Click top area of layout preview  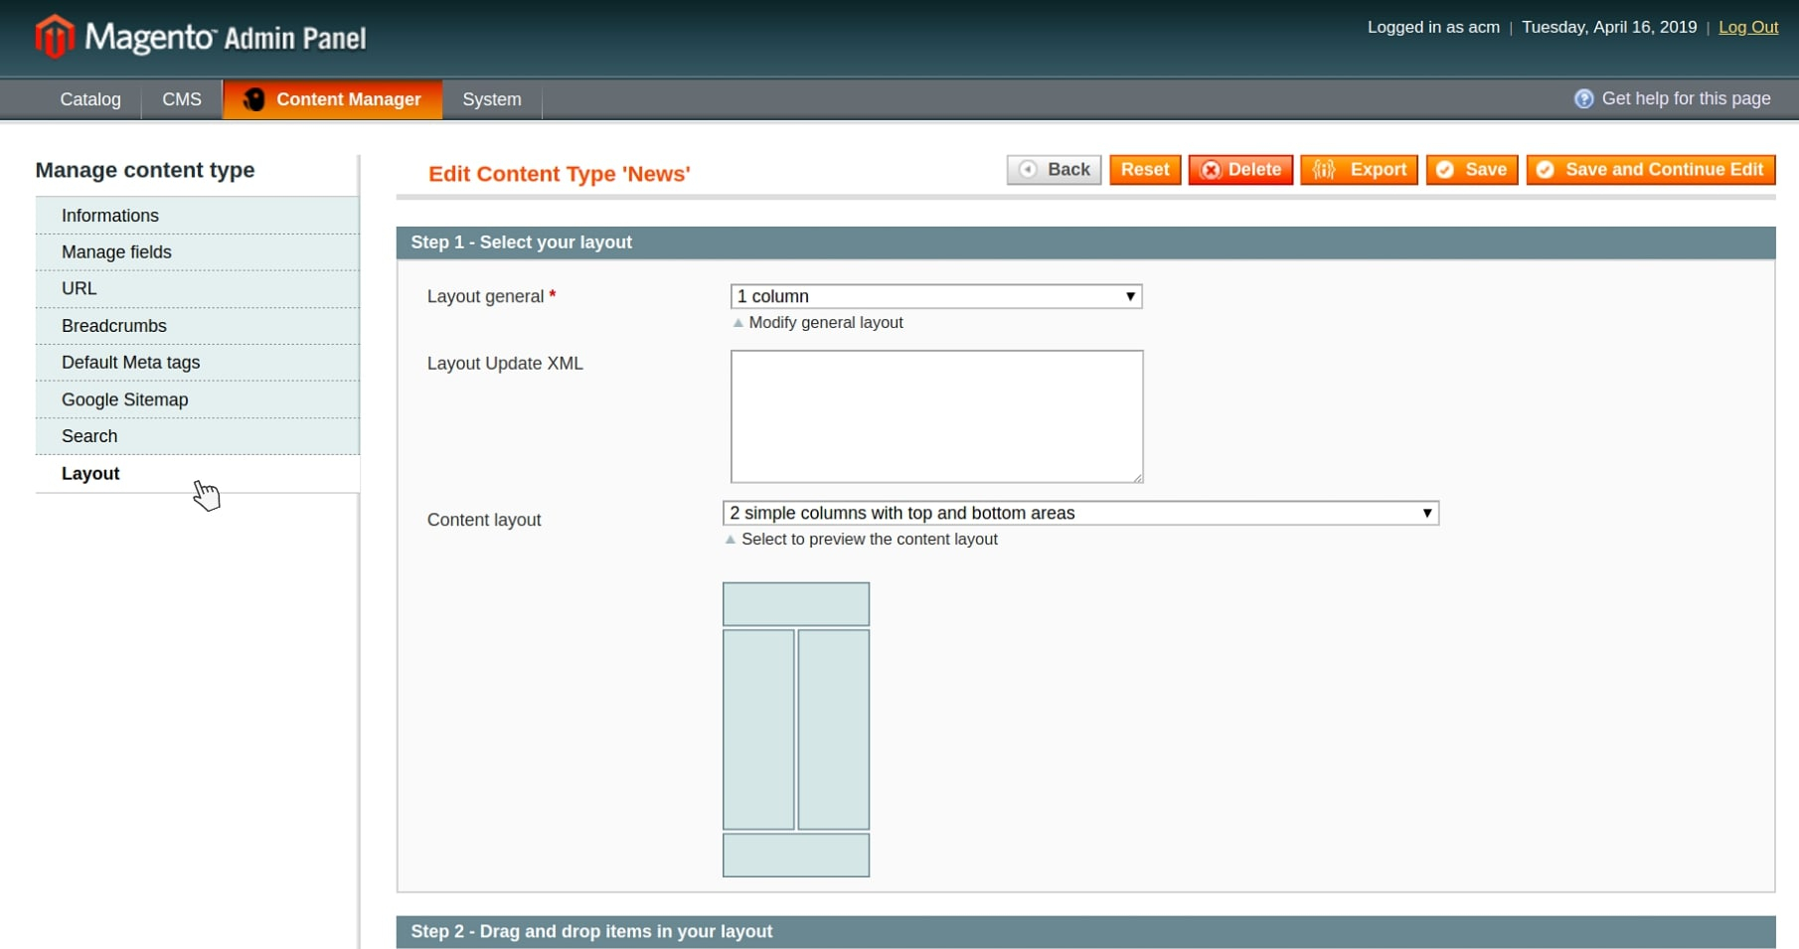click(x=795, y=604)
